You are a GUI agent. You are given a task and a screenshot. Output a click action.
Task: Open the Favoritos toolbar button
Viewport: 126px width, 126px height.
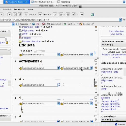point(45,15)
